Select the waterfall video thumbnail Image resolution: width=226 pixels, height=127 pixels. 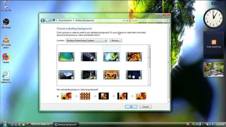click(x=89, y=75)
